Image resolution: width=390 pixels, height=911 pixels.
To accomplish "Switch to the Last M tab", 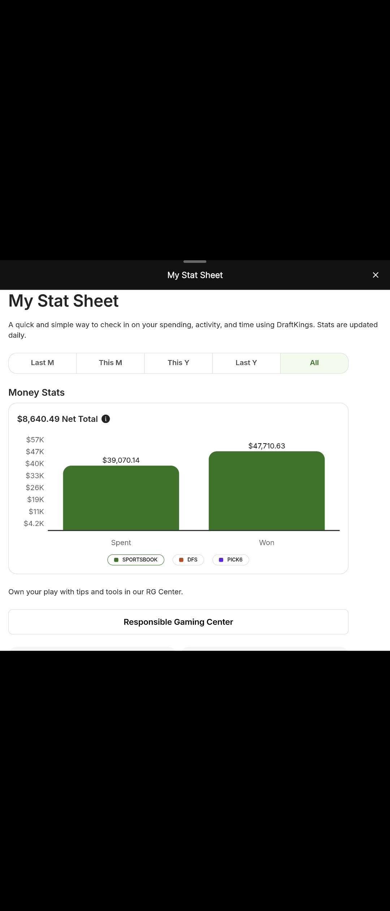I will pyautogui.click(x=42, y=363).
